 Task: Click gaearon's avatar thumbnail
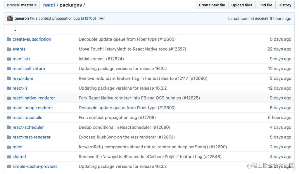coord(10,18)
